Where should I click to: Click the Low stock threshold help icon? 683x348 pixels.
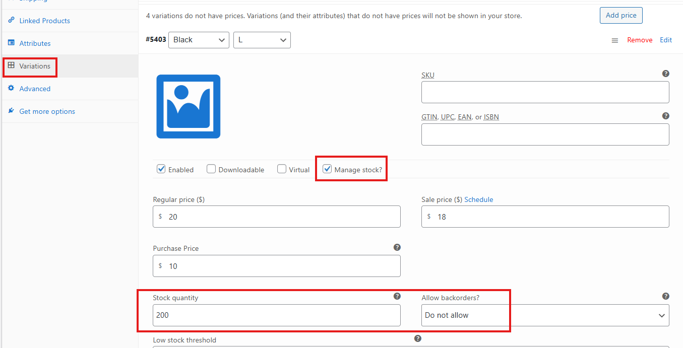[418, 339]
